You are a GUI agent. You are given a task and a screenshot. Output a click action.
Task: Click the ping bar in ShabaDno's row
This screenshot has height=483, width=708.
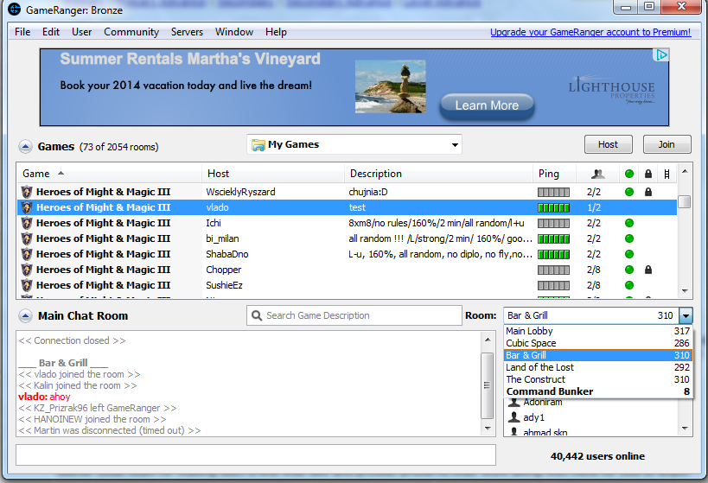pos(553,254)
